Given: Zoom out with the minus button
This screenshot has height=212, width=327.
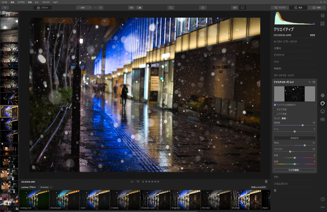Looking at the screenshot, I should [x=95, y=8].
